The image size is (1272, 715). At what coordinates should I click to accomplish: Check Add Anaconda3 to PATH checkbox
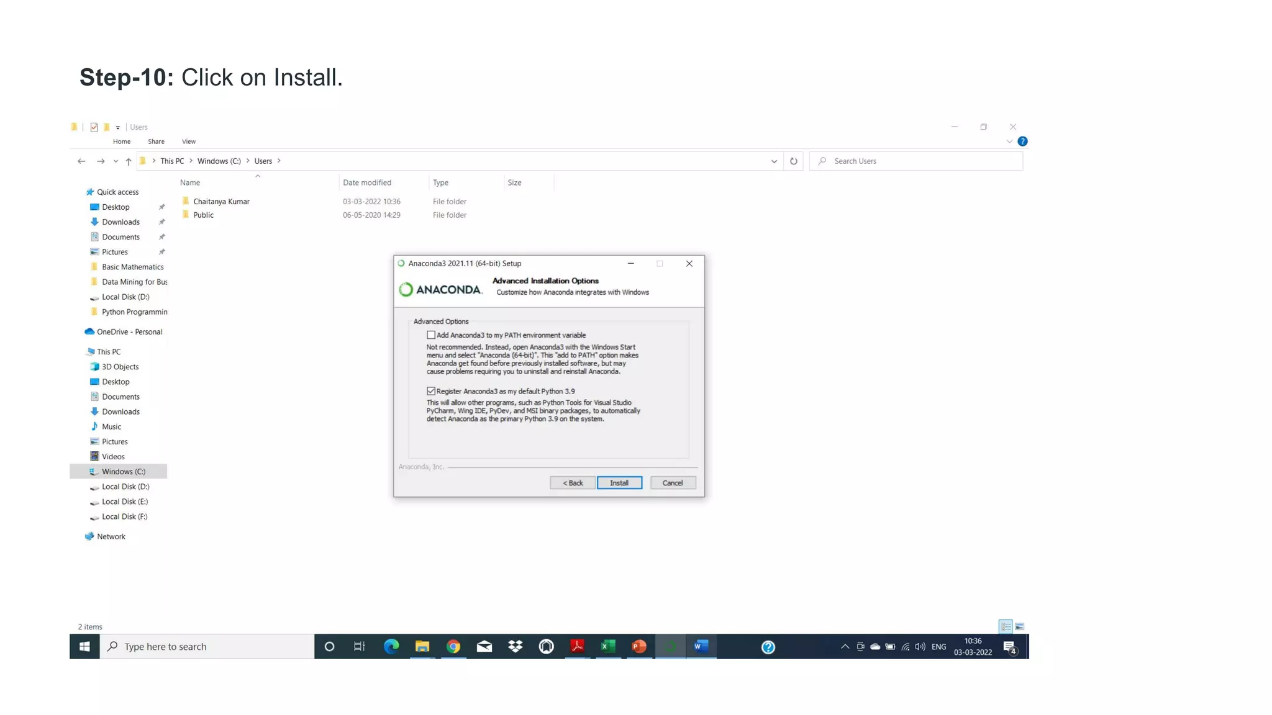[x=431, y=335]
